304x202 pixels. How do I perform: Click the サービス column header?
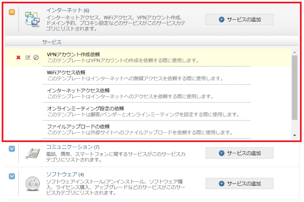click(52, 42)
